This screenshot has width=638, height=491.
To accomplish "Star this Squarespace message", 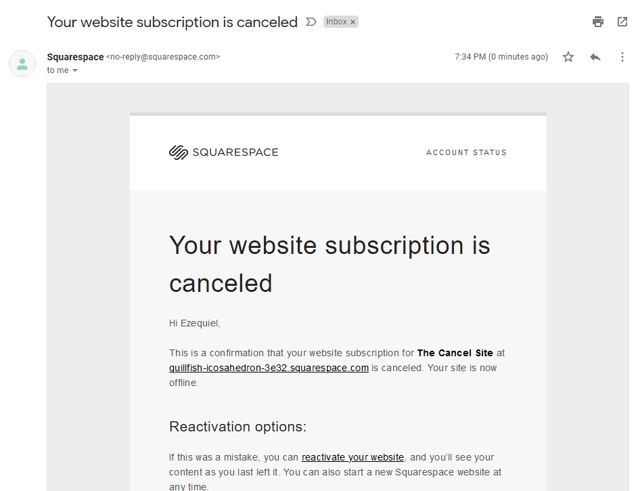I will [568, 57].
